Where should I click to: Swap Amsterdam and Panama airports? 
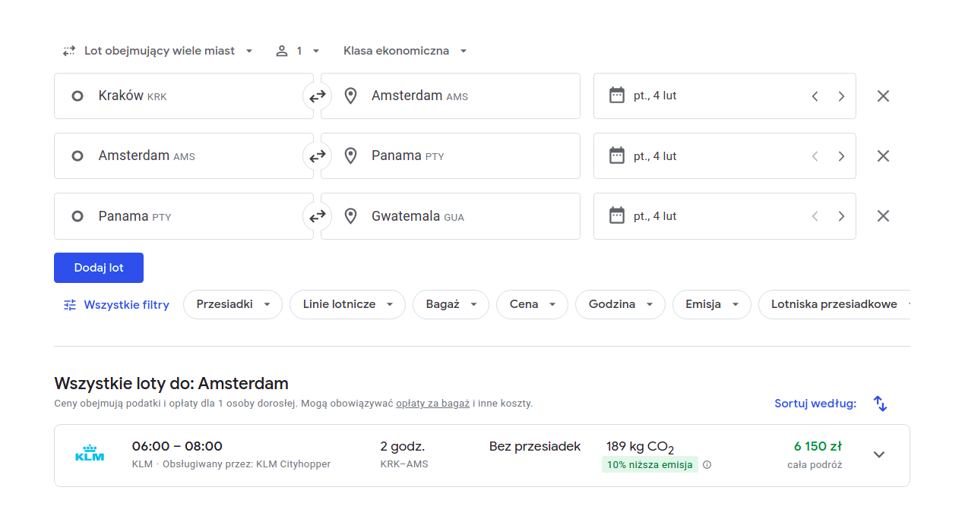click(317, 156)
